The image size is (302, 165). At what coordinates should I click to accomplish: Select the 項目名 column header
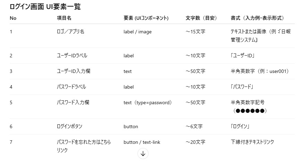tap(64, 18)
